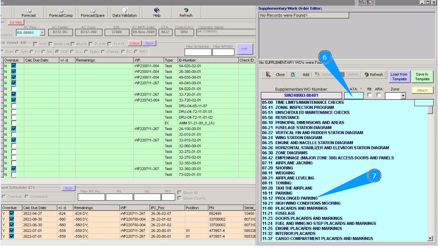Viewport: 438px width, 248px height.
Task: Click the Save In Template button
Action: pos(422,76)
